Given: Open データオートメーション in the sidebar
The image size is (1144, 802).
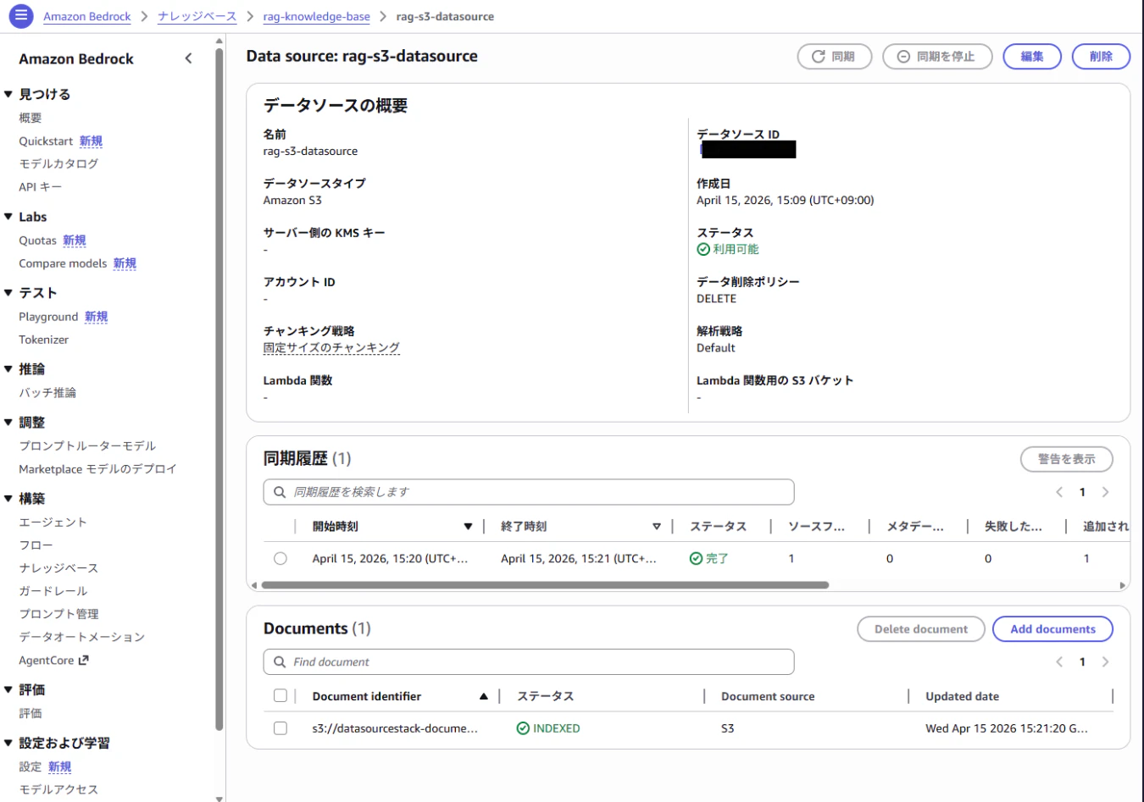Looking at the screenshot, I should [x=81, y=637].
